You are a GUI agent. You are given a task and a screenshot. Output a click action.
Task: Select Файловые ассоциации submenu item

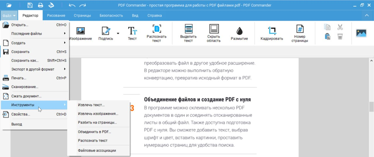(x=98, y=151)
